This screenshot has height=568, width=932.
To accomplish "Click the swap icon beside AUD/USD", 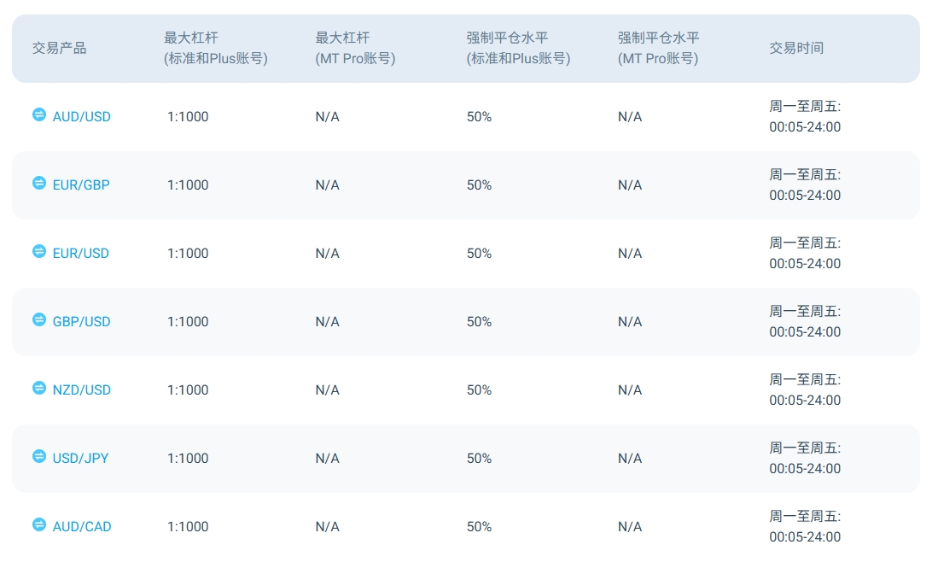I will (39, 114).
